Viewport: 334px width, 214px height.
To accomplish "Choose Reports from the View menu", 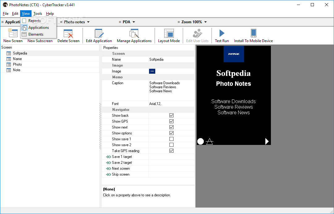I will tap(38, 21).
